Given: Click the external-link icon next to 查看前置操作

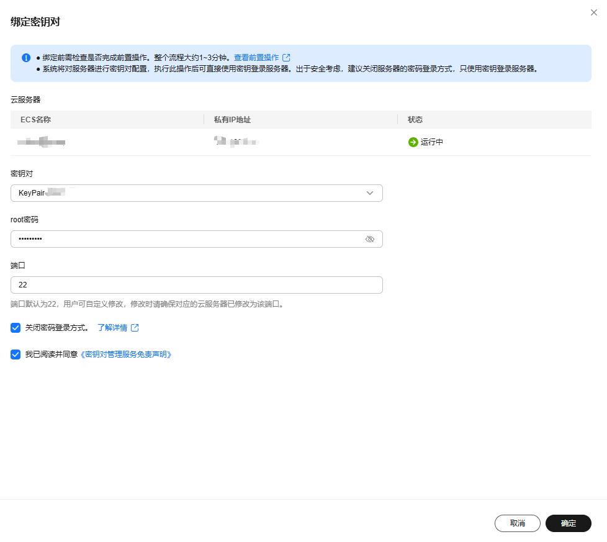Looking at the screenshot, I should (x=286, y=58).
